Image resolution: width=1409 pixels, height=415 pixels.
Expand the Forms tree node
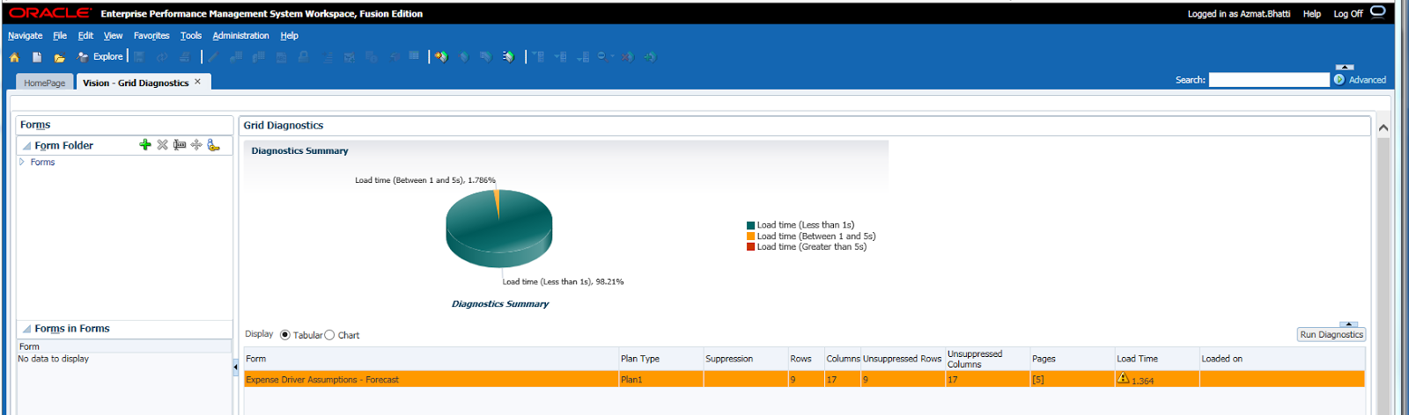[22, 162]
